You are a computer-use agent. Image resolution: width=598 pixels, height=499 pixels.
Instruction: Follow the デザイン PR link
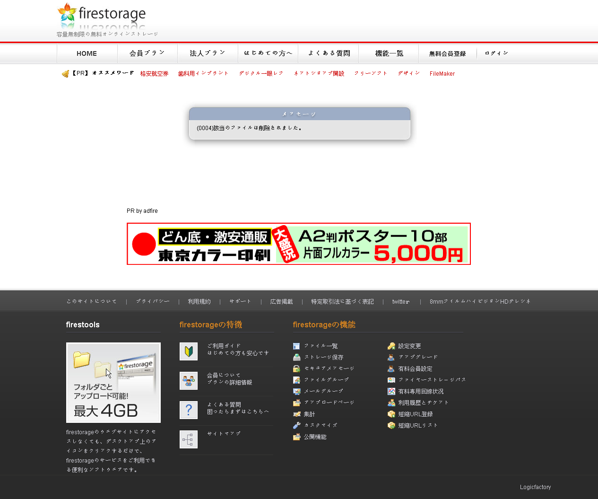pyautogui.click(x=409, y=74)
